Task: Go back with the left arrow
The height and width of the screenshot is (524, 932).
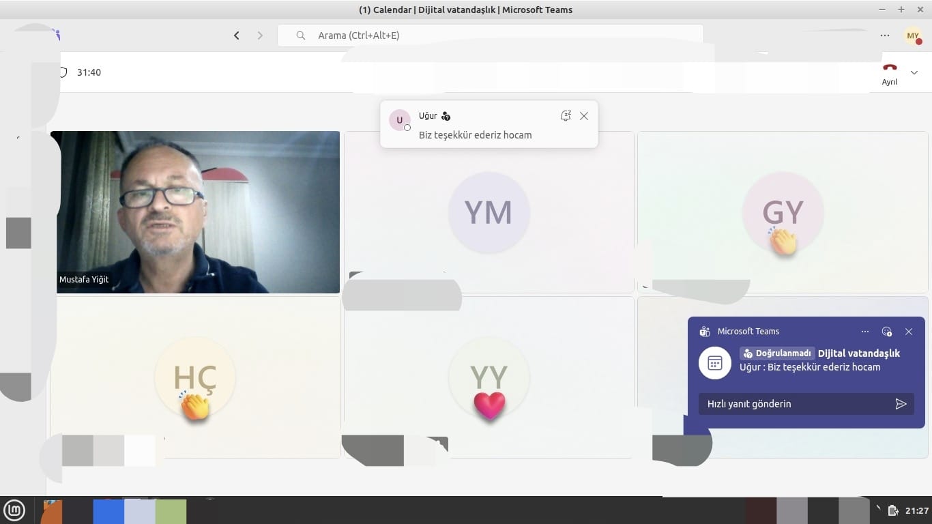Action: (237, 35)
